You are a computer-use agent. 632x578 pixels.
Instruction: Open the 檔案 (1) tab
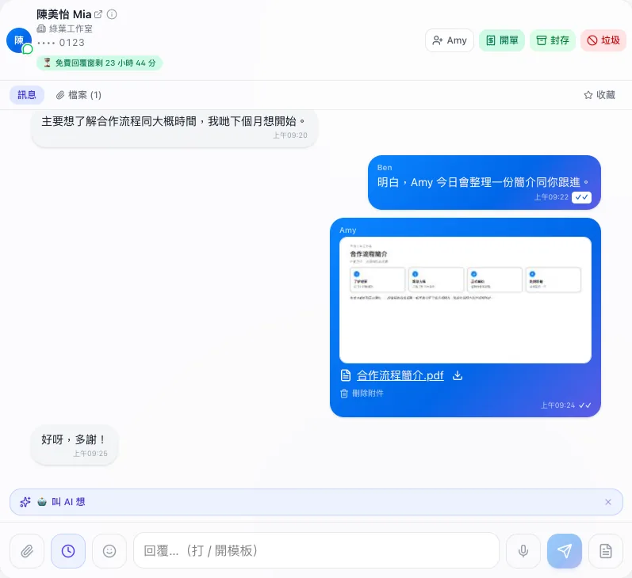click(79, 95)
